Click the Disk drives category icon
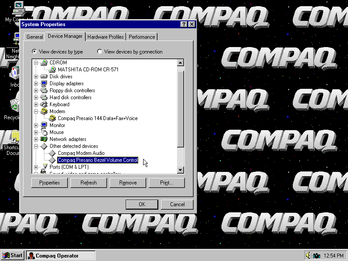The height and width of the screenshot is (261, 348). 44,77
